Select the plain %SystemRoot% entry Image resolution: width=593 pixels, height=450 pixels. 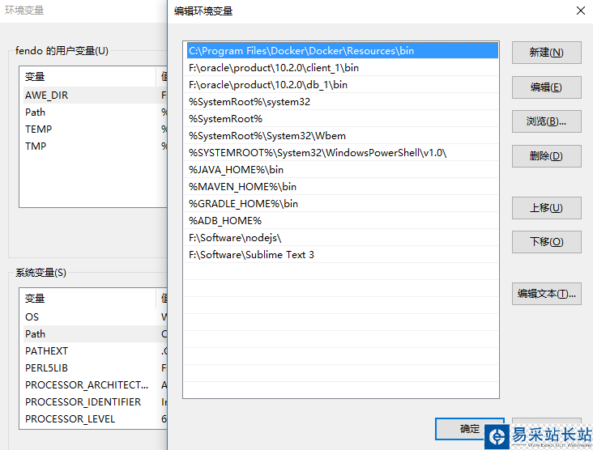[x=342, y=119]
